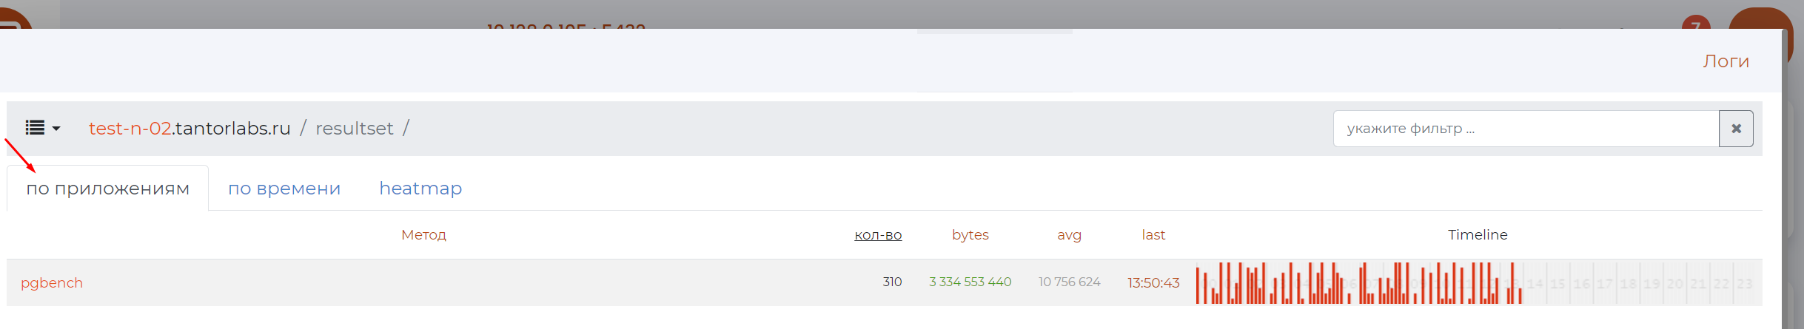The height and width of the screenshot is (329, 1804).
Task: Open the list view dropdown menu
Action: [42, 128]
